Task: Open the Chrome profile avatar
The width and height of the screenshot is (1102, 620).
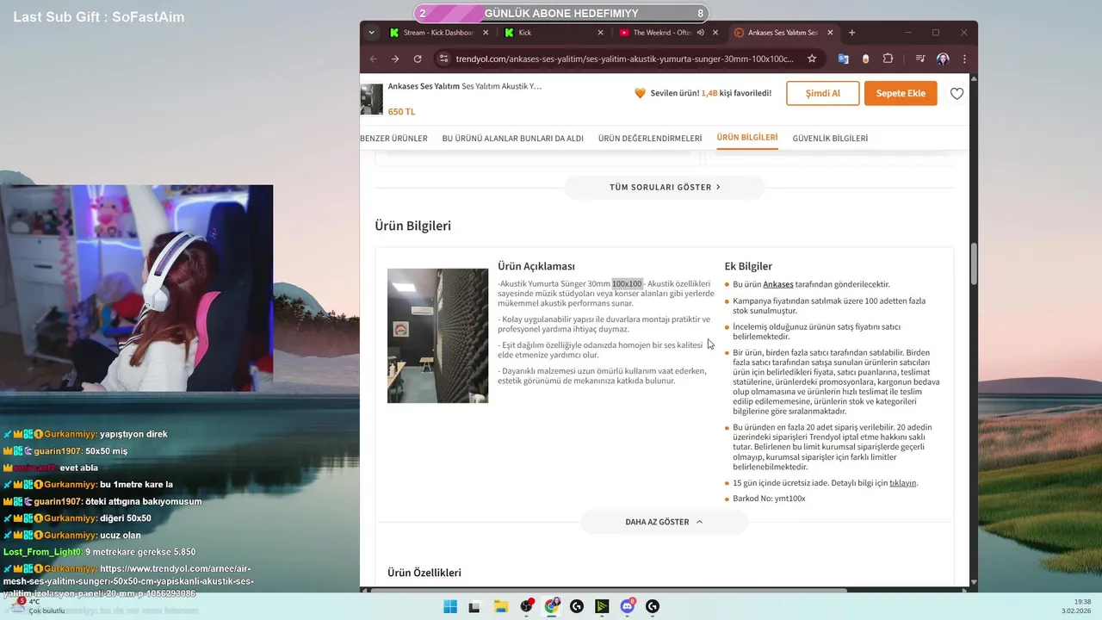Action: coord(943,59)
